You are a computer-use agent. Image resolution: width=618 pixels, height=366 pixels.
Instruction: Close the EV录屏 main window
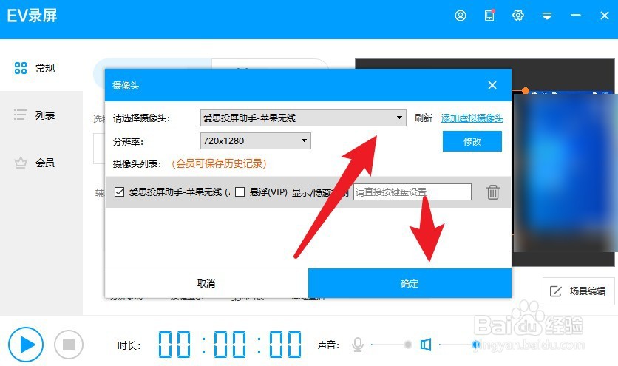pos(605,16)
